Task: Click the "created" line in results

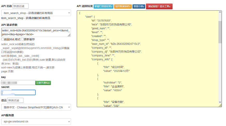Action: pyautogui.click(x=99, y=36)
